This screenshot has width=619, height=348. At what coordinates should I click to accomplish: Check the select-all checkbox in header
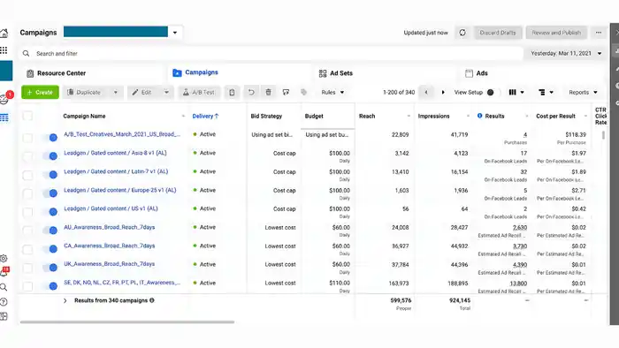(27, 116)
